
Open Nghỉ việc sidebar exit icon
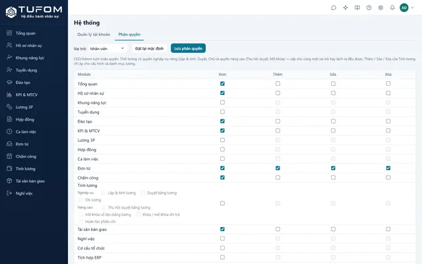[9, 193]
